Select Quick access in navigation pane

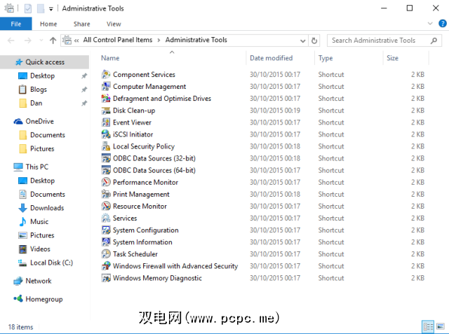click(x=45, y=62)
